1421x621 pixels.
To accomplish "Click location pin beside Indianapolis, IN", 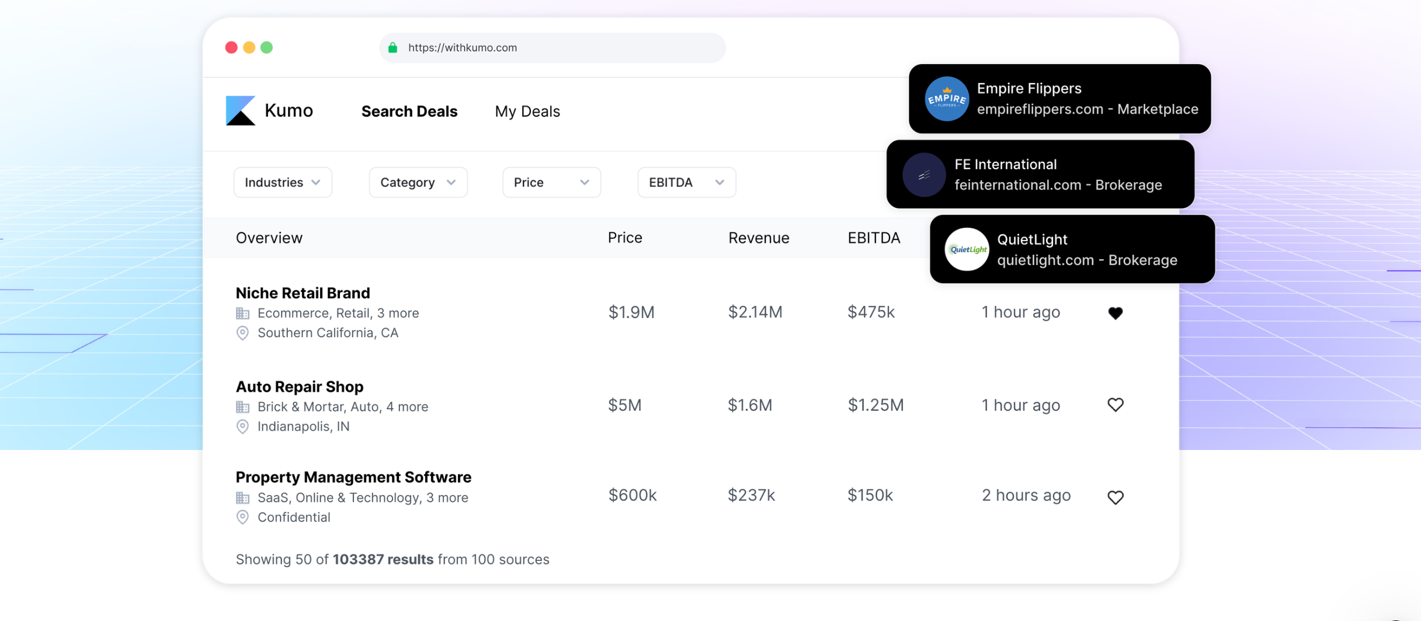I will click(x=242, y=427).
